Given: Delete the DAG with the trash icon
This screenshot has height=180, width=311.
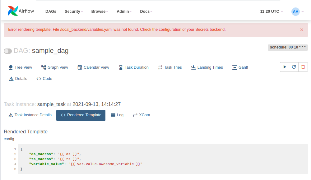Looking at the screenshot, I should click(303, 67).
